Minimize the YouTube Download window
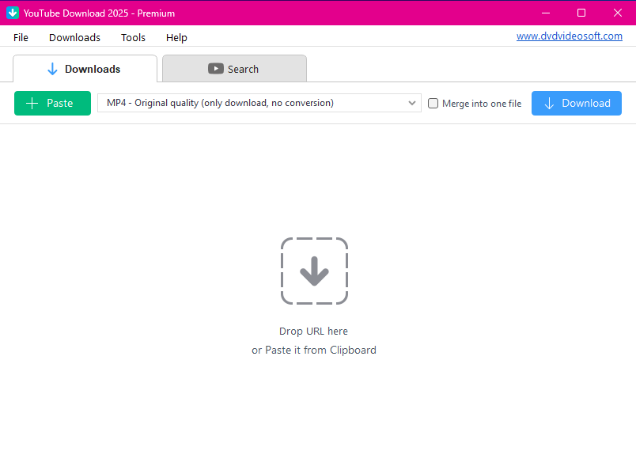 point(546,13)
